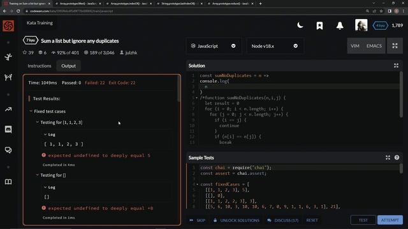Click the honor points 1,789

click(x=397, y=25)
